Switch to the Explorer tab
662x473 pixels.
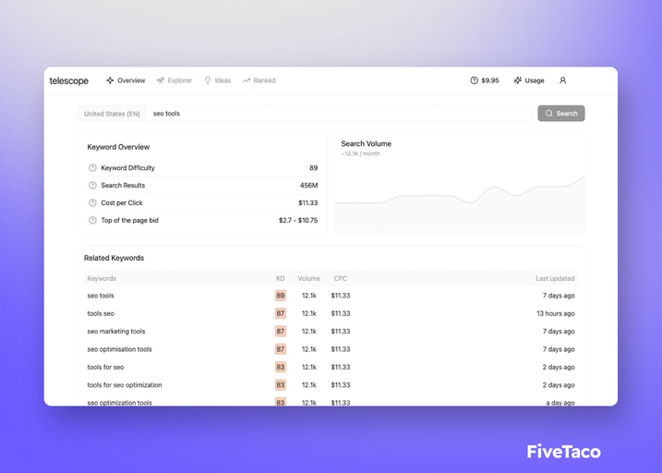pos(175,80)
